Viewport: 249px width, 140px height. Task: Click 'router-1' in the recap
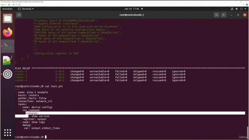coord(21,72)
